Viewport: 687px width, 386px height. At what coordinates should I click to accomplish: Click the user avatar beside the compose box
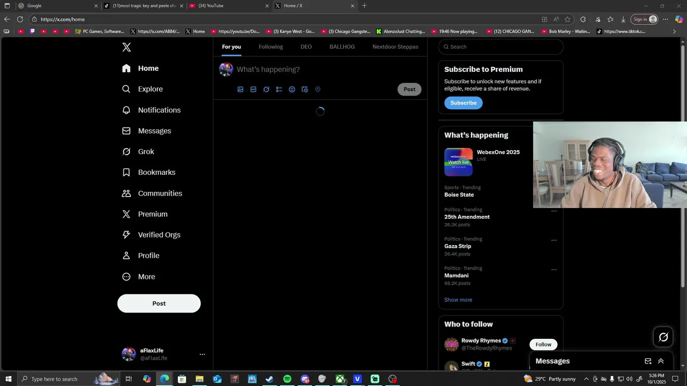coord(226,69)
